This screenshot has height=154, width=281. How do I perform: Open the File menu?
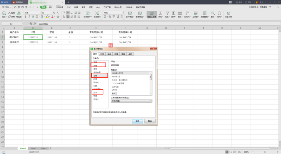[x=7, y=7]
